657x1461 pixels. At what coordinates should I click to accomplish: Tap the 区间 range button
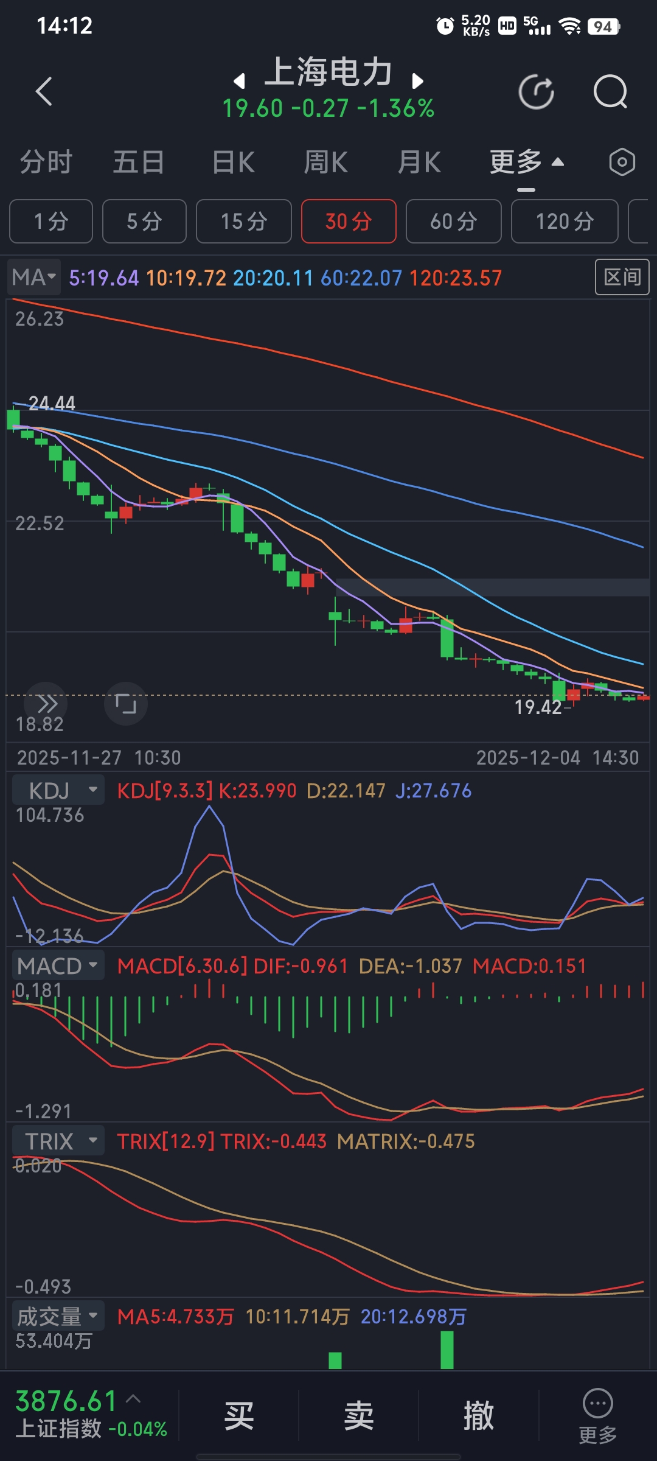coord(622,277)
